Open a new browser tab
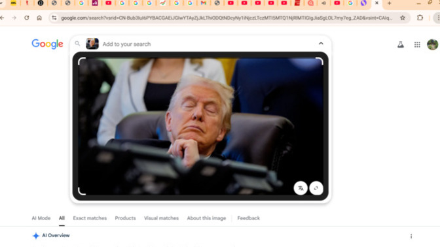Image resolution: width=440 pixels, height=247 pixels. tap(389, 3)
